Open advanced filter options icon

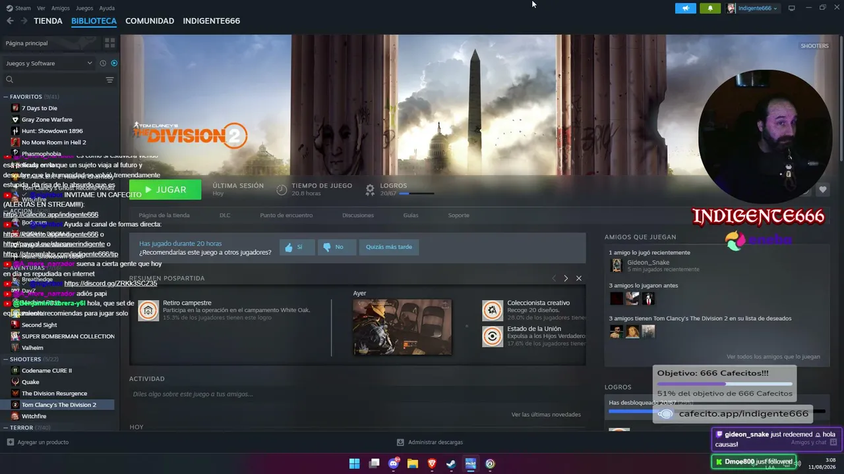109,80
